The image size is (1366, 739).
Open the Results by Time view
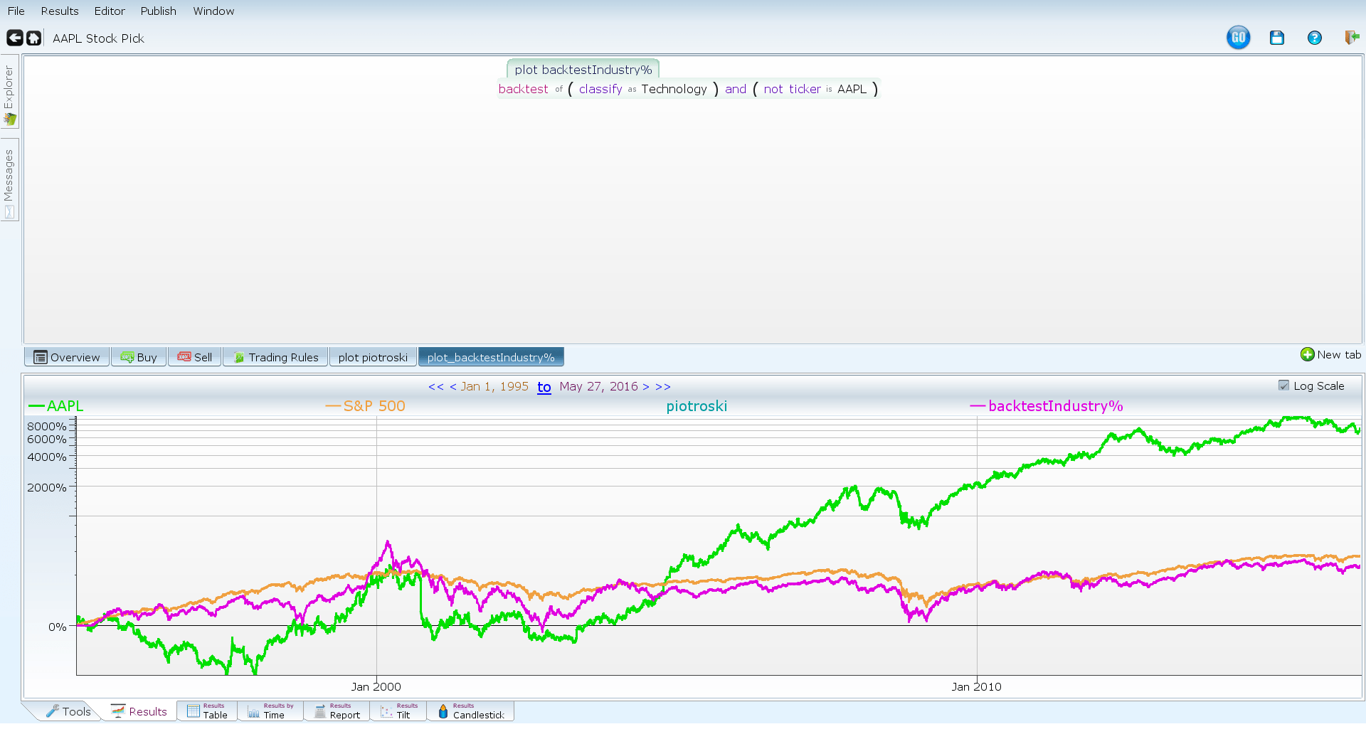[270, 711]
